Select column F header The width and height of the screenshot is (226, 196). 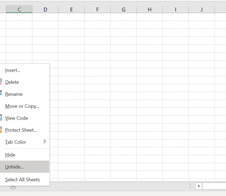tap(97, 9)
